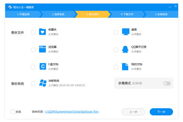Go to step 1 环境检测
The height and width of the screenshot is (122, 183).
coord(23,14)
